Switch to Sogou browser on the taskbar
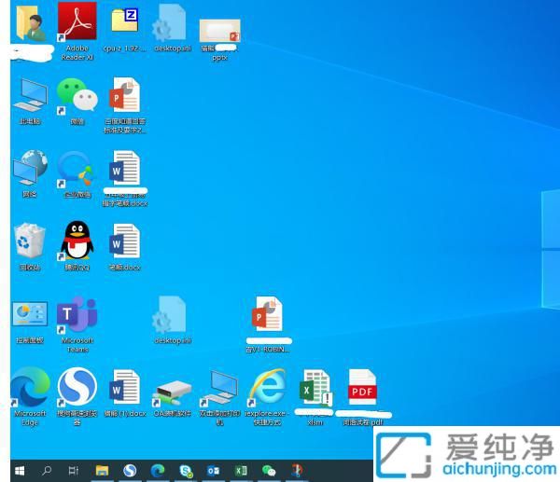The height and width of the screenshot is (482, 560). click(130, 471)
